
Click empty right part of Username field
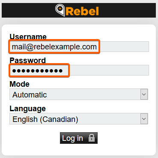124,47
